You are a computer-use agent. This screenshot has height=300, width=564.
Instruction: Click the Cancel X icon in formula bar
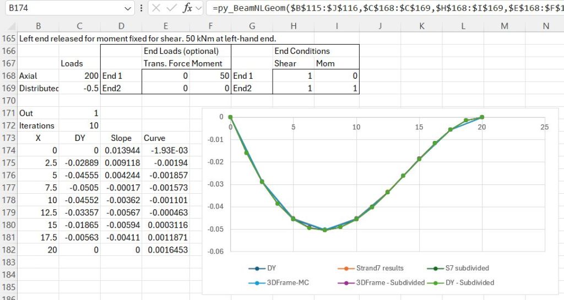[x=156, y=8]
